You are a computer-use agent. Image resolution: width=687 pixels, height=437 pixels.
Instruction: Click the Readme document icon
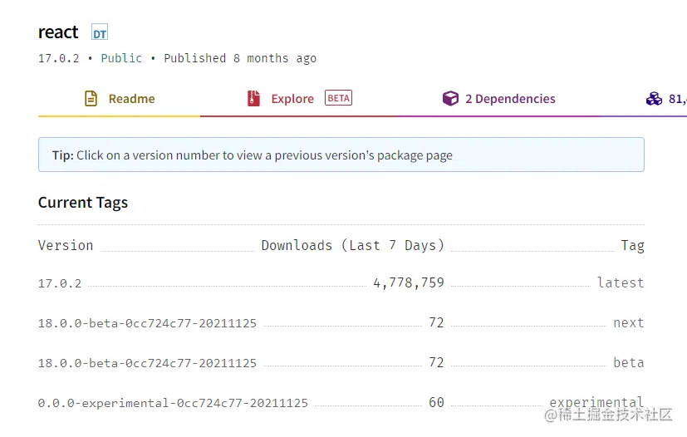91,99
